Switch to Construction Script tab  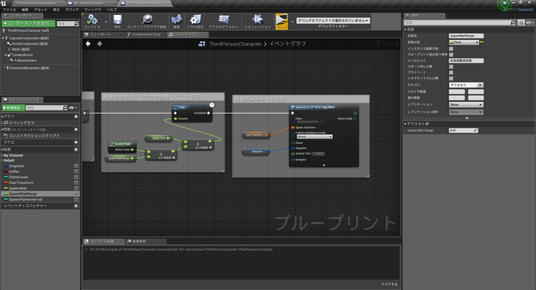[146, 35]
